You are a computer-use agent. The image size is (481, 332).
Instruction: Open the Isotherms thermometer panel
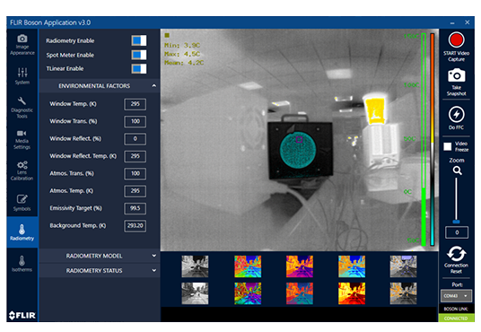coord(22,264)
